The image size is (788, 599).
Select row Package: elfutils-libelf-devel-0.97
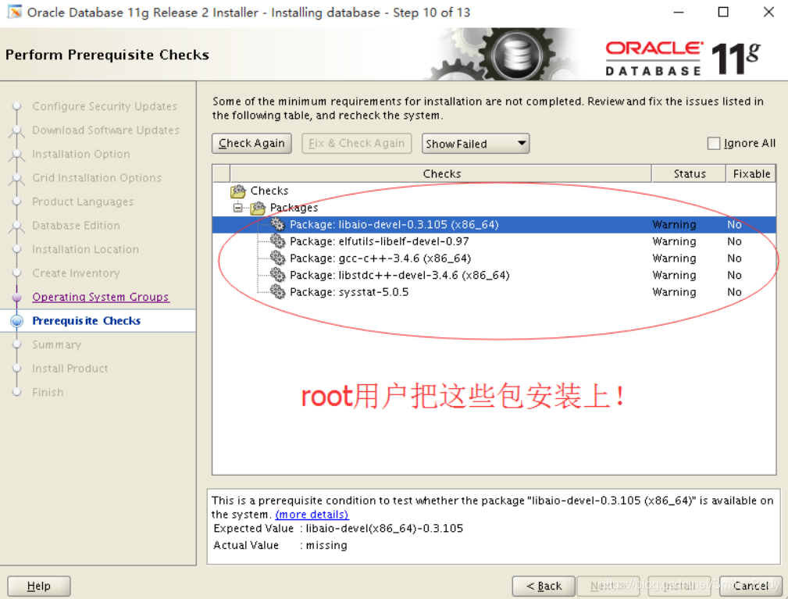[494, 241]
